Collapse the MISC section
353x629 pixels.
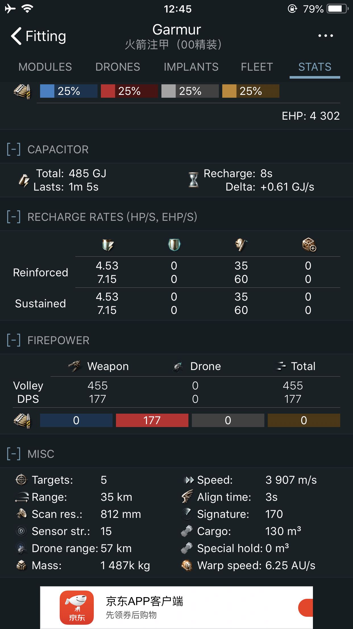coord(14,454)
